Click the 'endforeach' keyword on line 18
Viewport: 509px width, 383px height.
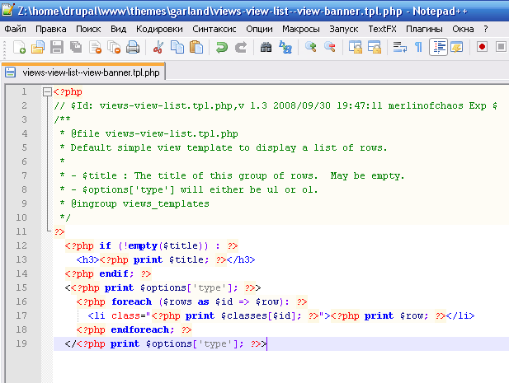coord(140,329)
